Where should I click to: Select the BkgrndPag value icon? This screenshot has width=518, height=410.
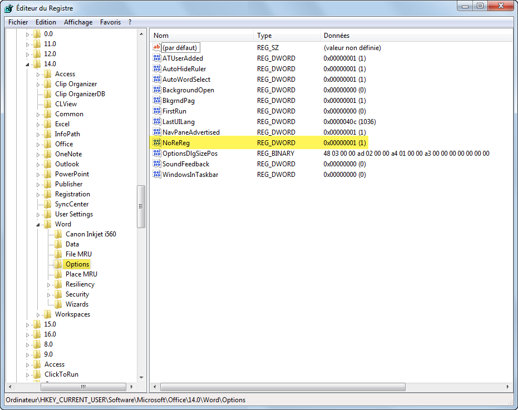click(x=156, y=101)
